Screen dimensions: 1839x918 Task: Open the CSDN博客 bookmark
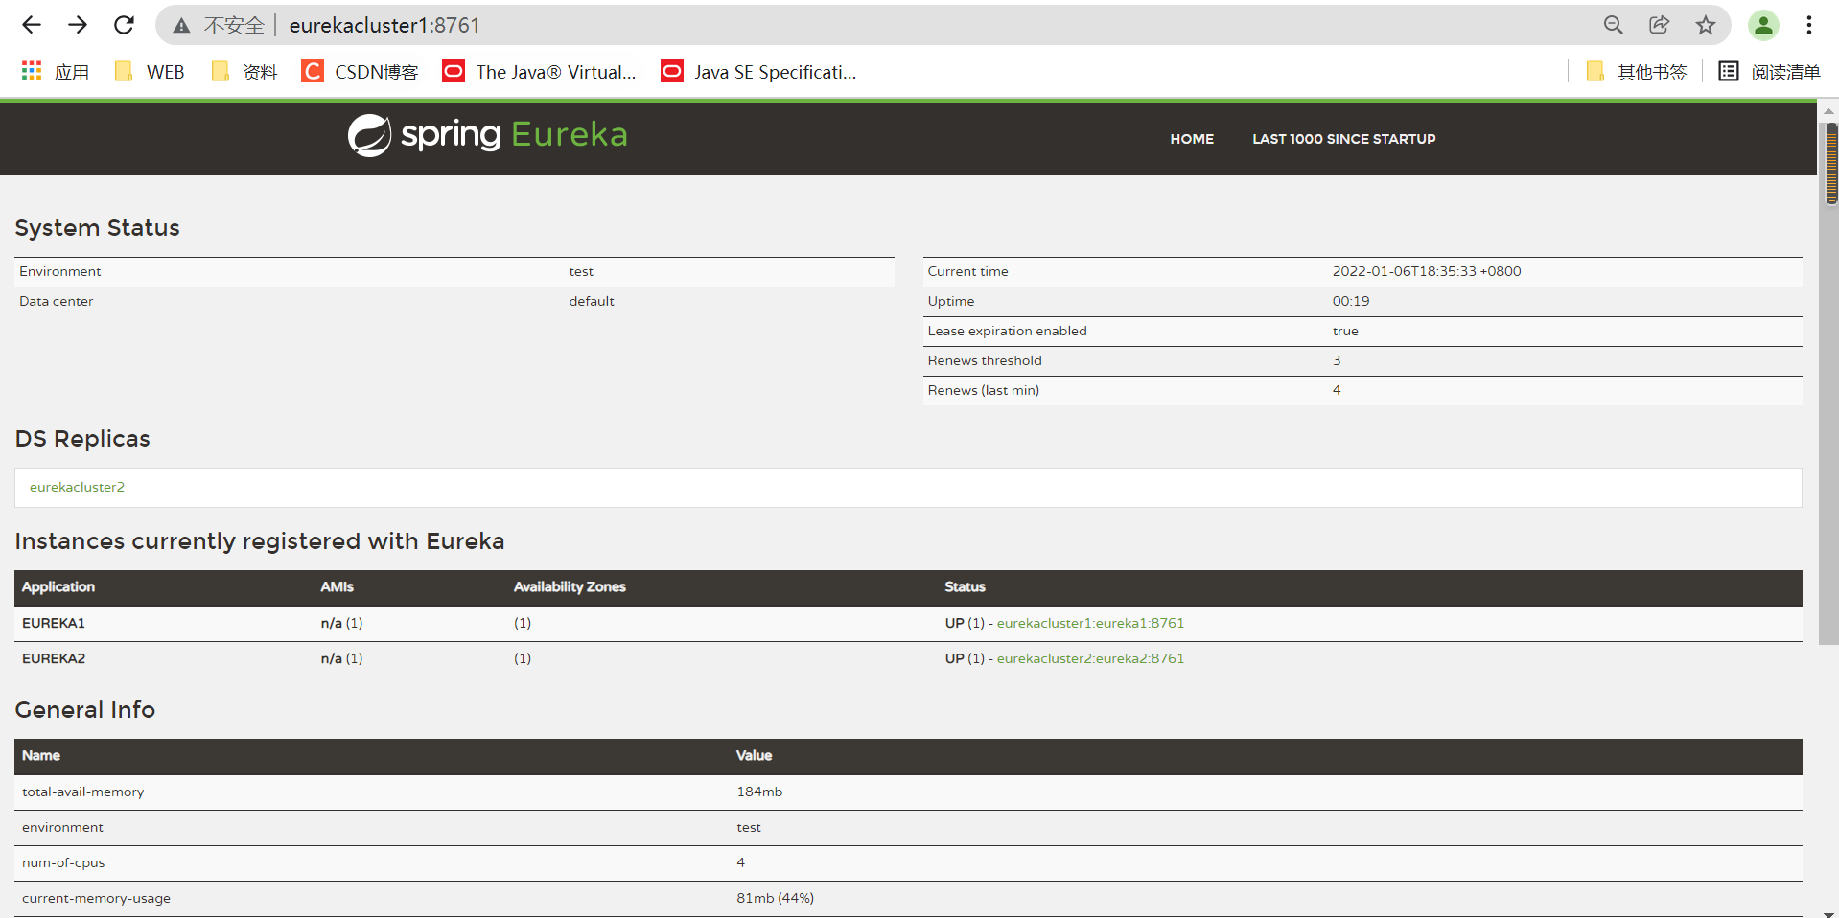(x=361, y=72)
